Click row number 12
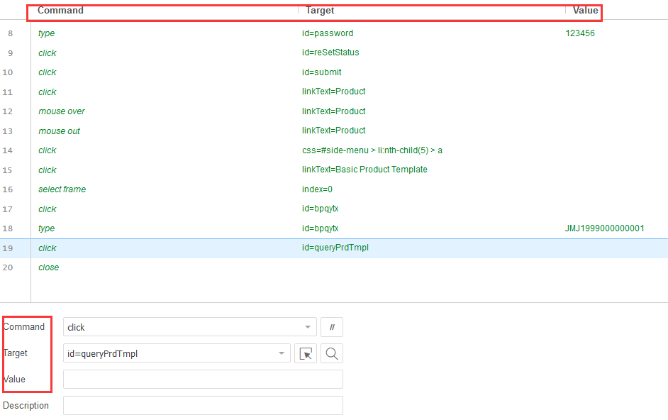Viewport: 668px width, 420px height. click(x=8, y=111)
